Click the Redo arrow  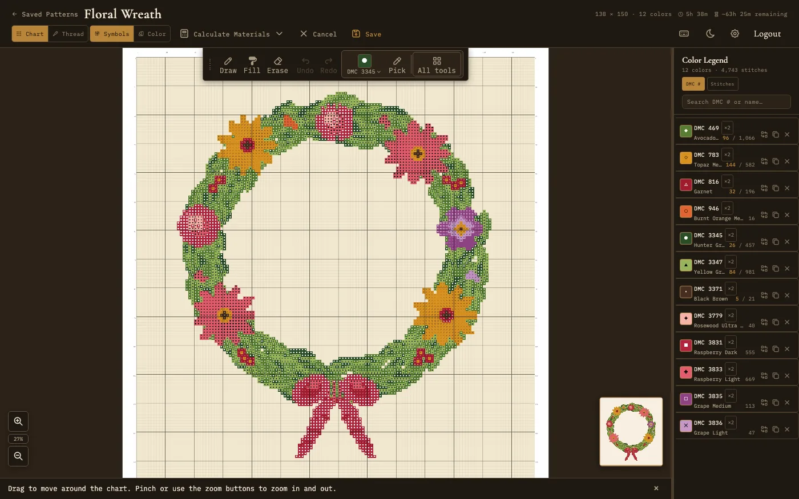tap(328, 65)
